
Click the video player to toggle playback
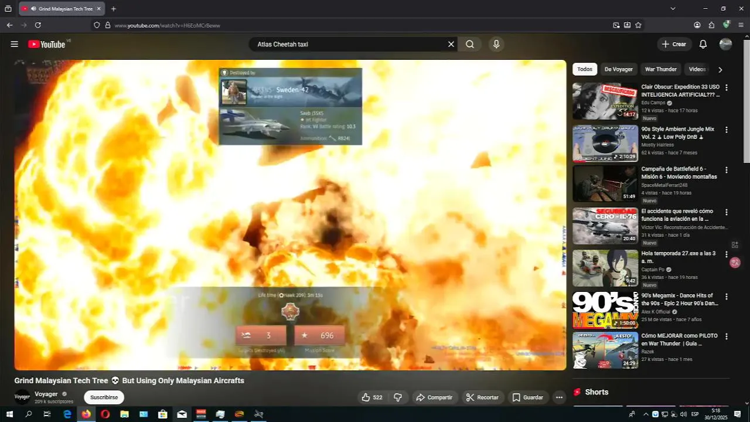click(290, 215)
